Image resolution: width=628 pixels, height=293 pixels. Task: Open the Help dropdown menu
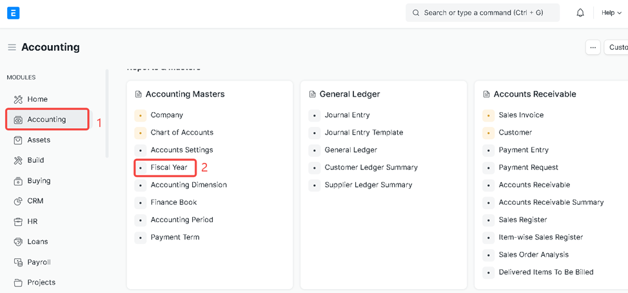(x=611, y=13)
